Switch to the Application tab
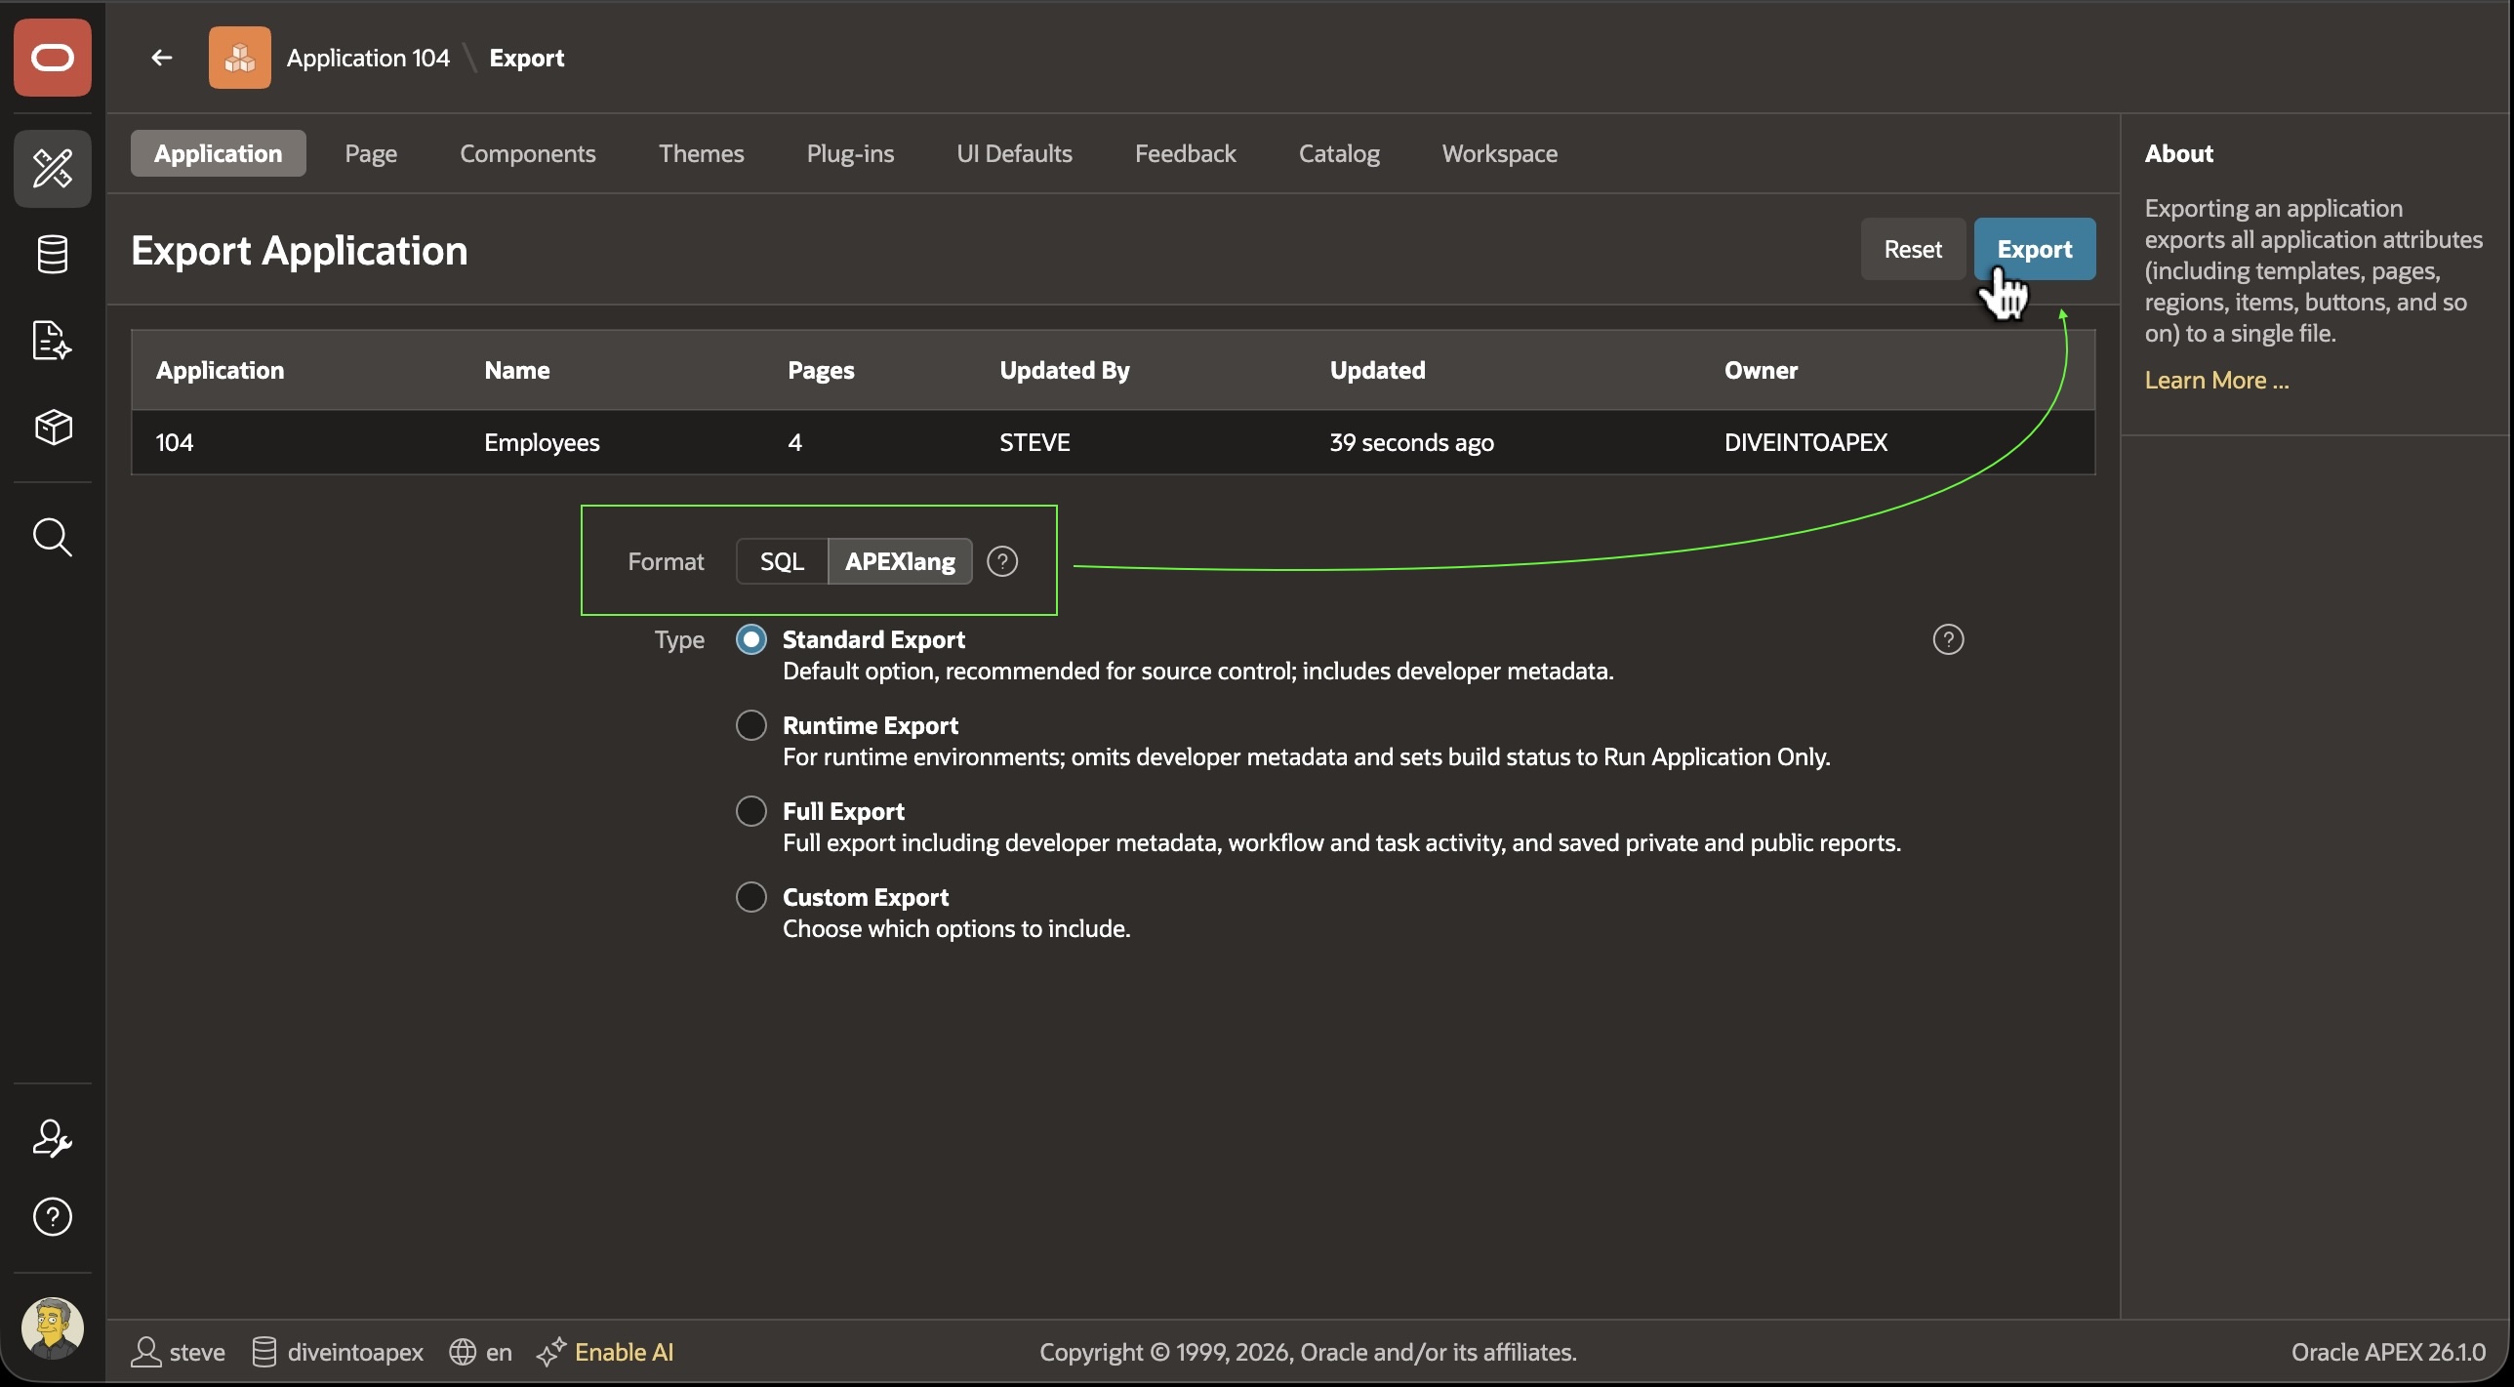Image resolution: width=2514 pixels, height=1387 pixels. point(219,153)
